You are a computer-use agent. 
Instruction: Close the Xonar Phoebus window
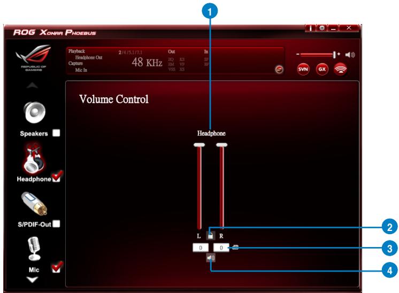(349, 28)
